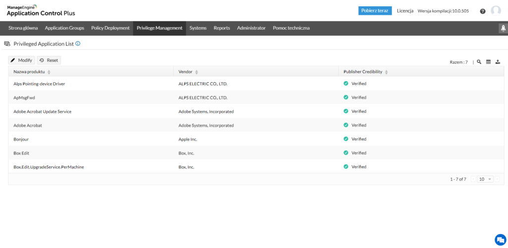Click the user profile avatar

[x=496, y=11]
